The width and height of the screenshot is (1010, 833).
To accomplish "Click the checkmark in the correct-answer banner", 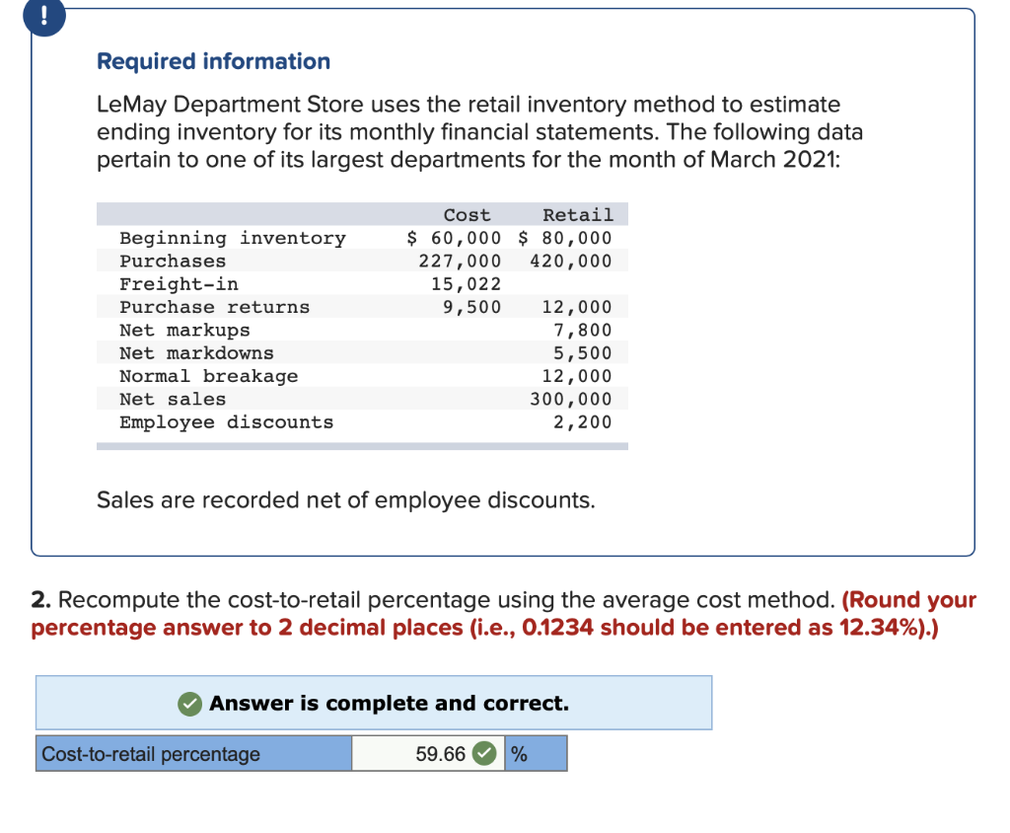I will pyautogui.click(x=191, y=703).
